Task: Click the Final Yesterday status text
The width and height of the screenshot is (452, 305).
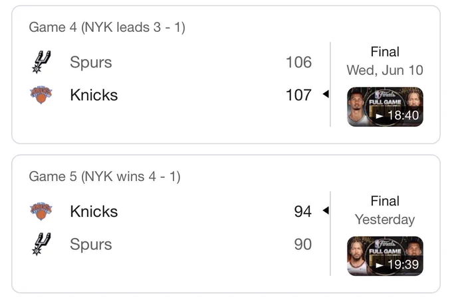Action: (385, 210)
